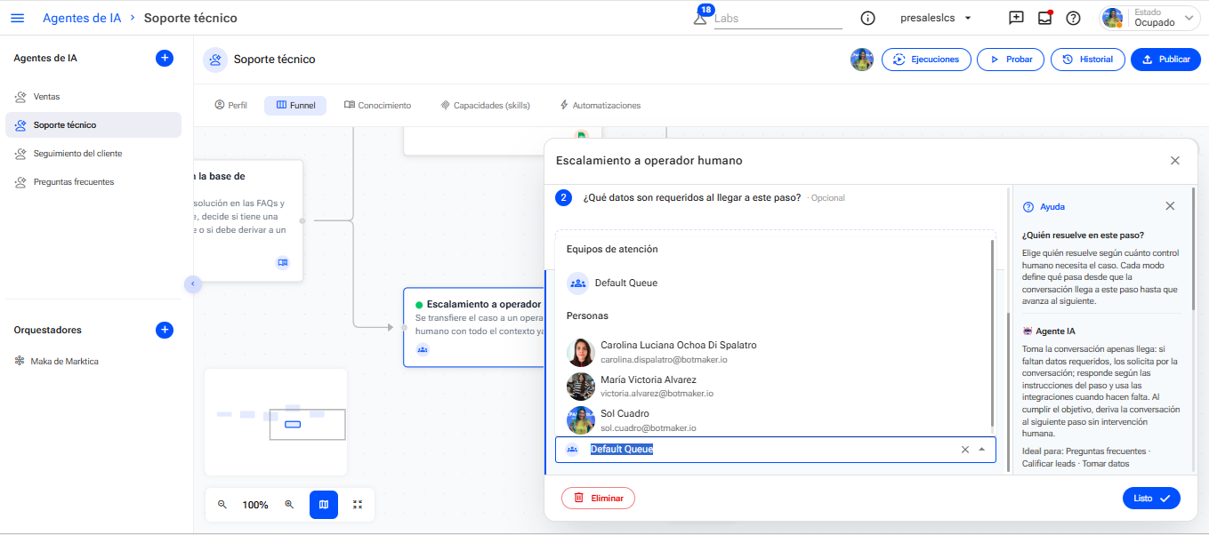This screenshot has width=1209, height=535.
Task: Expand the Estado Ocupado status dropdown
Action: [x=1151, y=18]
